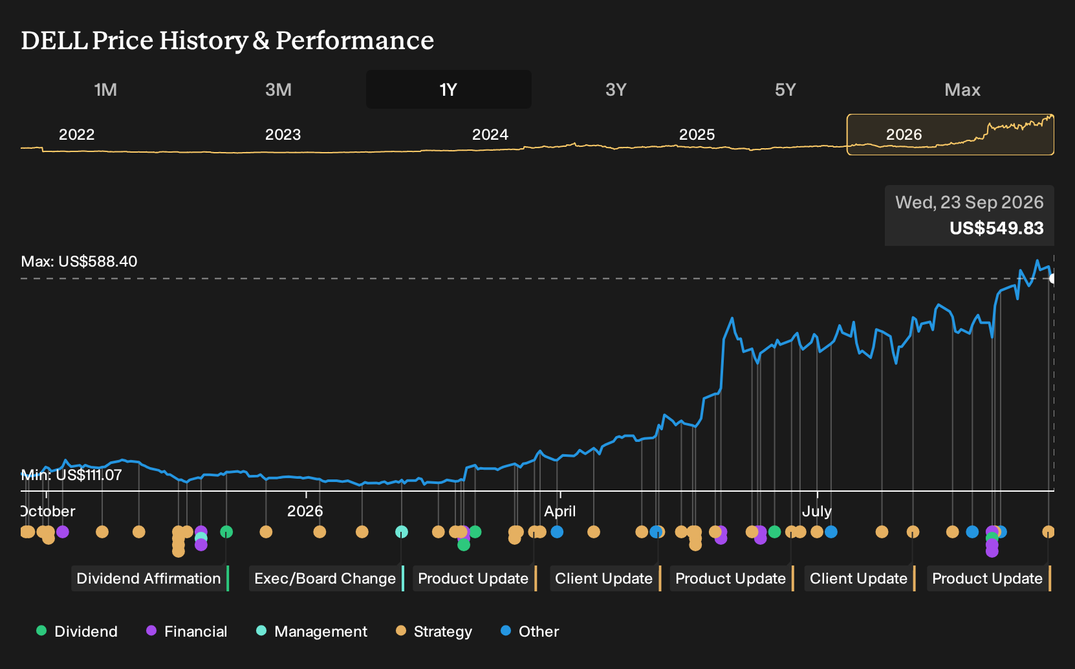1075x669 pixels.
Task: Toggle the Strategy legend filter
Action: [x=434, y=631]
